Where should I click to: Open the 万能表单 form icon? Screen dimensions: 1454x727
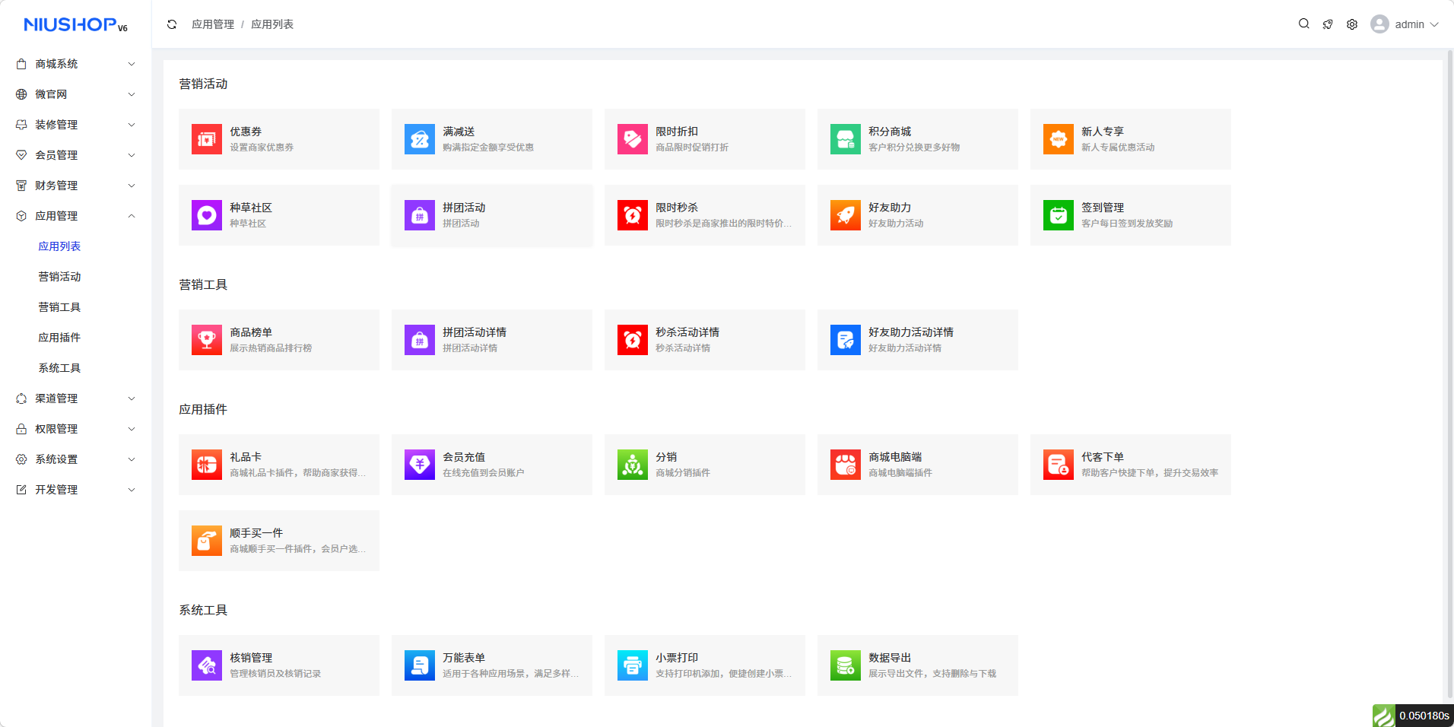[420, 665]
